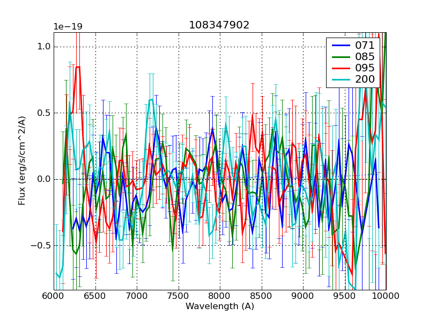429x322 pixels.
Task: Select the 7500 x-axis tick label
Action: click(x=178, y=296)
